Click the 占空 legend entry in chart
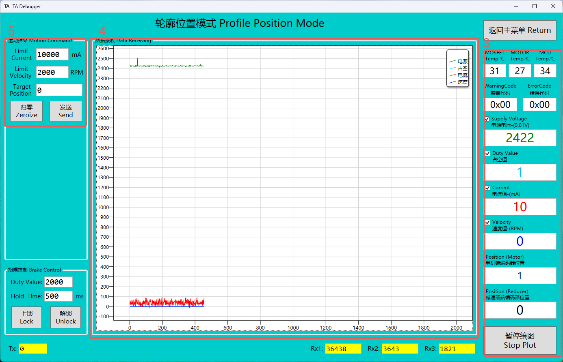563x362 pixels. coord(458,69)
